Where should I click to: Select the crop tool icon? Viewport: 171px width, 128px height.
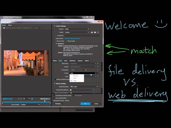(x=4, y=28)
